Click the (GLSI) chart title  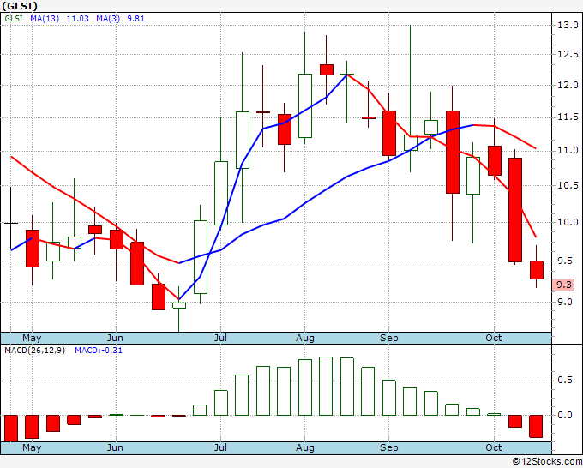[20, 6]
